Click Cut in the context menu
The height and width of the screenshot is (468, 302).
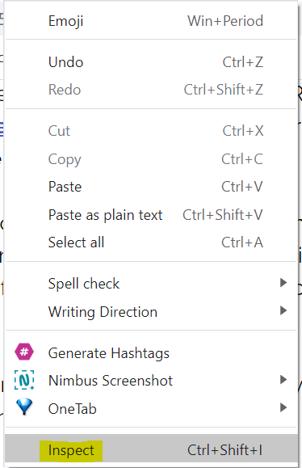[x=151, y=131]
